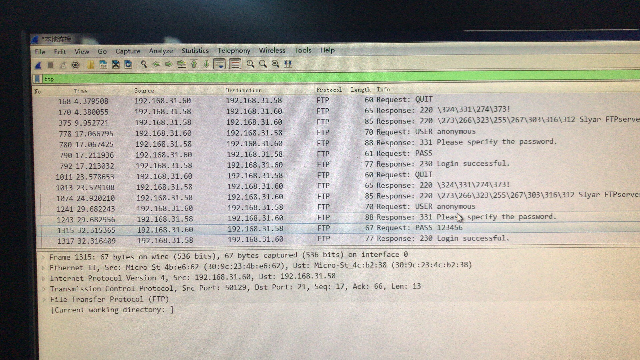The width and height of the screenshot is (640, 360).
Task: Open Find Packet magnifier icon
Action: click(x=144, y=64)
